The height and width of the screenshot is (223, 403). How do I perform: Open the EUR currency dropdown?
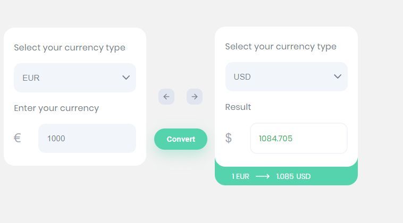[x=75, y=78]
